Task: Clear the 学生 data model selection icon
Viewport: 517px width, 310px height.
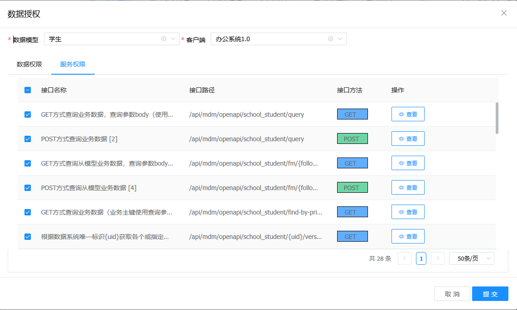Action: (164, 39)
